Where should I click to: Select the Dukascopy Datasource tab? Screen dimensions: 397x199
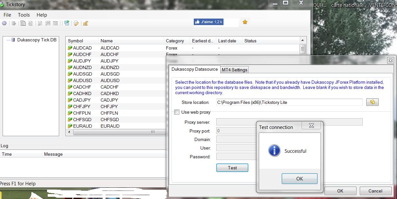[195, 69]
